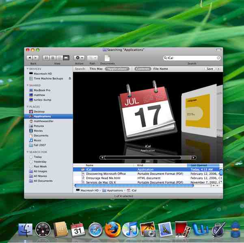Screen dimensions: 244x243
Task: Select Discovering Microsoft Office PDF row
Action: (x=146, y=174)
